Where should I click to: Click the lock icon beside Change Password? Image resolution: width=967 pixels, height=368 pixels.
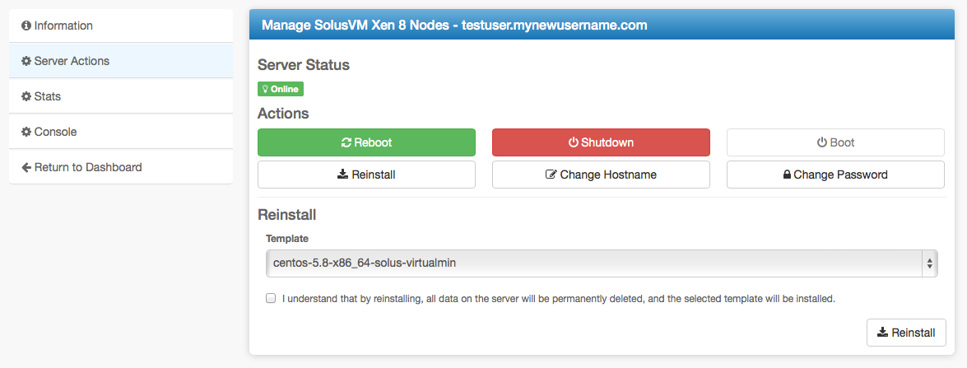pos(787,175)
